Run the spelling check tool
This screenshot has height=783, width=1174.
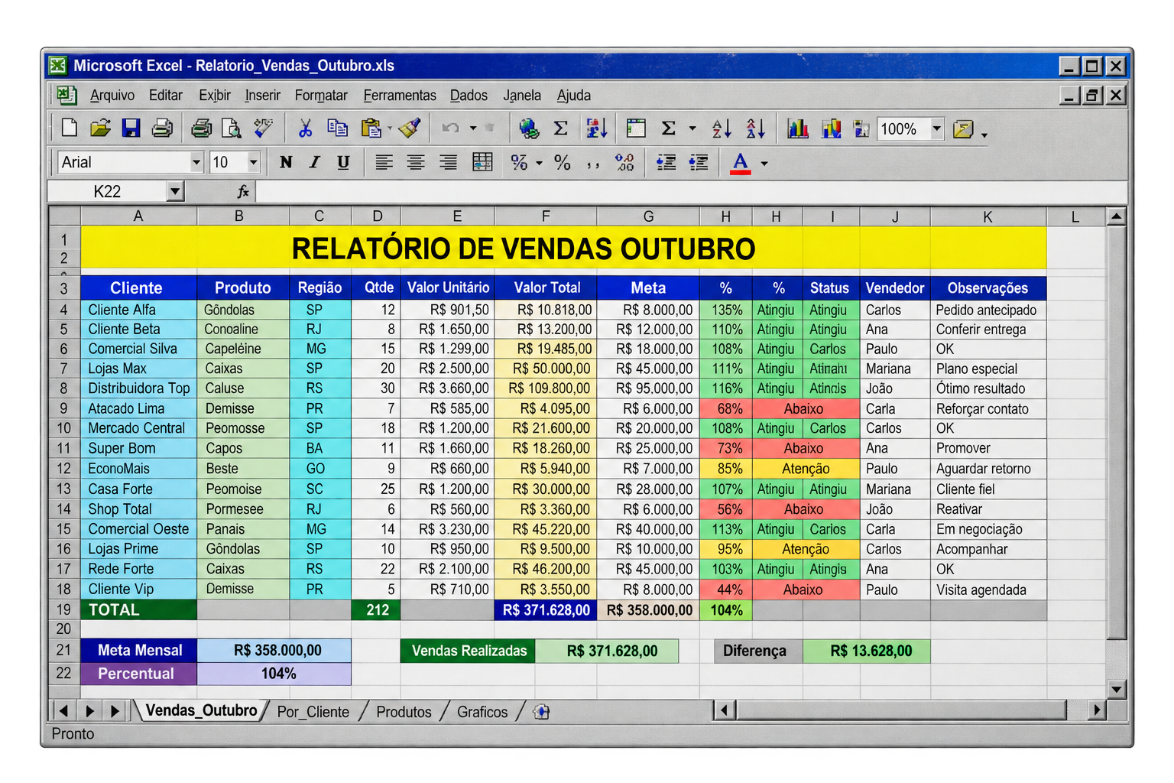(264, 128)
